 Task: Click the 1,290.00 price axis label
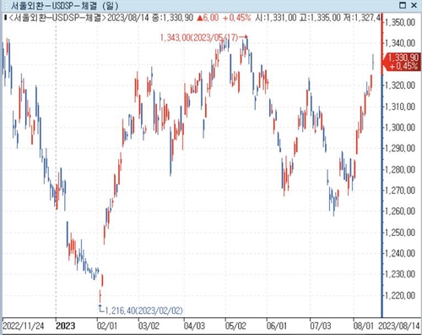pyautogui.click(x=400, y=148)
